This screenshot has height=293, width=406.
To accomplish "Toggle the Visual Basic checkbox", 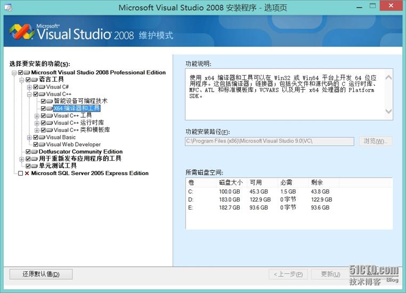I will [36, 137].
